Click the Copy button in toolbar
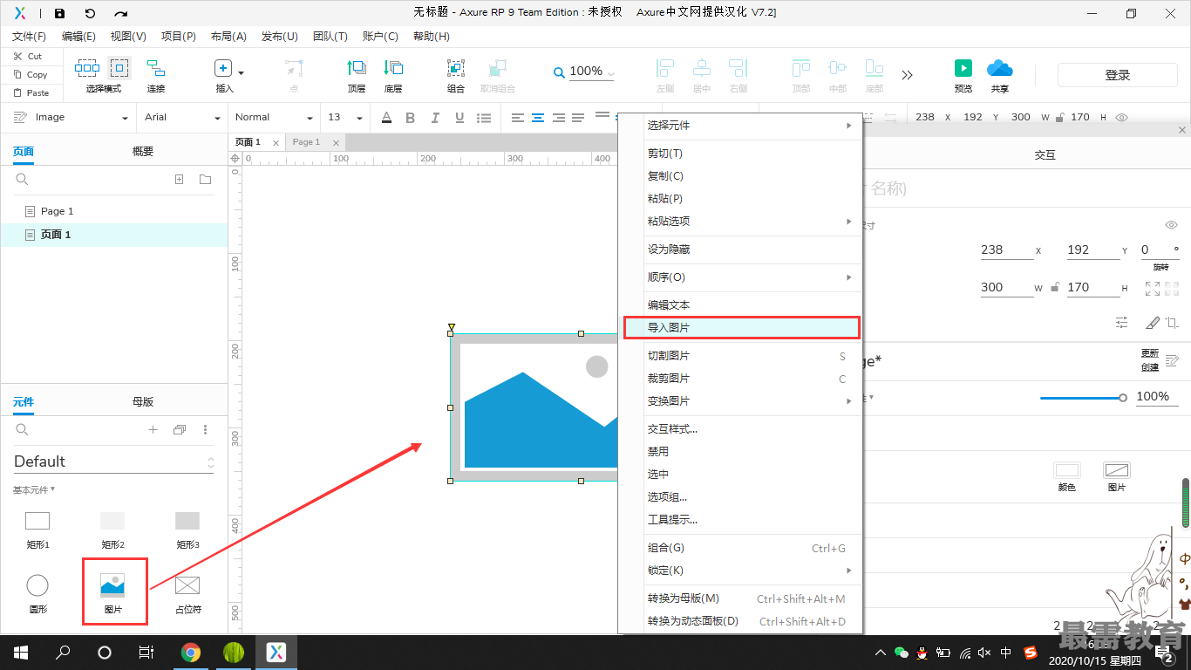The width and height of the screenshot is (1191, 670). pyautogui.click(x=30, y=75)
